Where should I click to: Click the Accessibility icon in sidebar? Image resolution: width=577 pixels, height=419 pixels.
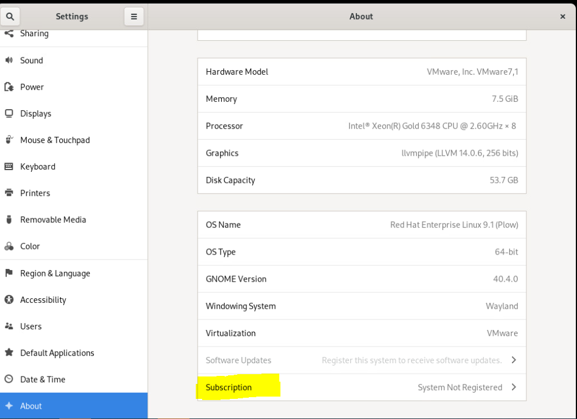pyautogui.click(x=9, y=299)
